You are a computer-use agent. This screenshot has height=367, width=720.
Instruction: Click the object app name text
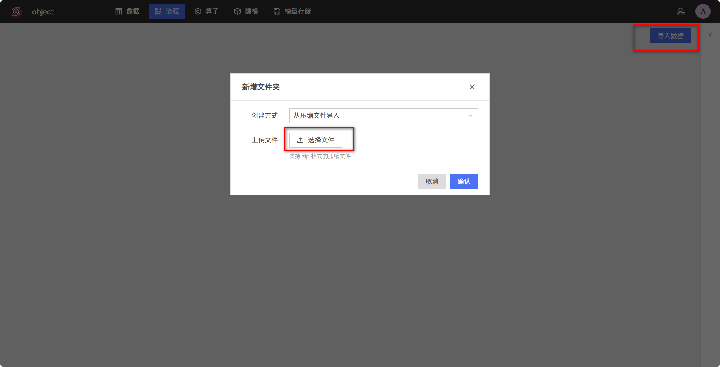point(43,12)
